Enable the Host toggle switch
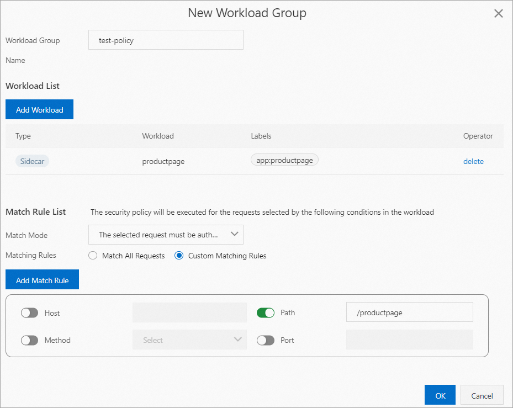The height and width of the screenshot is (408, 513). coord(29,312)
